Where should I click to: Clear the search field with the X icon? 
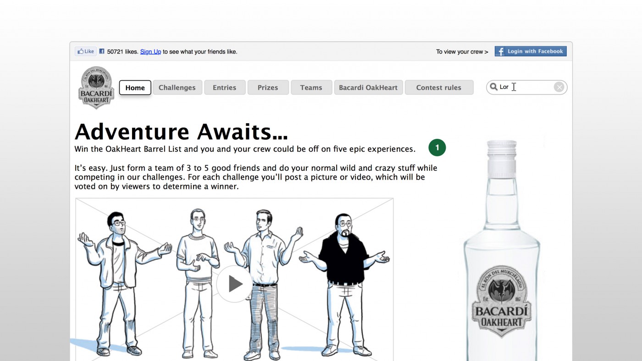click(559, 87)
